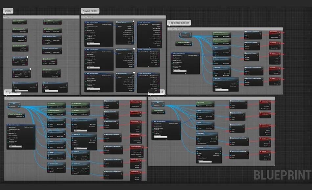Click the Tcp Server comment bubble label

click(x=12, y=92)
